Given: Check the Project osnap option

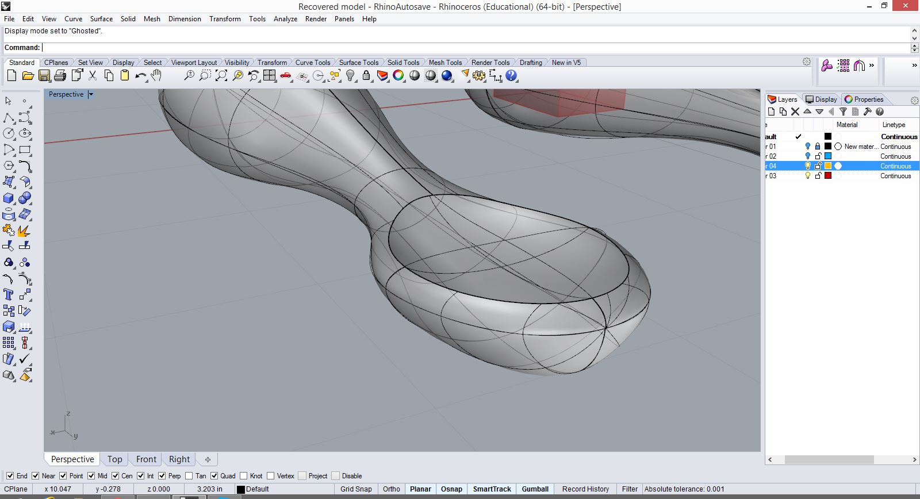Looking at the screenshot, I should (302, 475).
